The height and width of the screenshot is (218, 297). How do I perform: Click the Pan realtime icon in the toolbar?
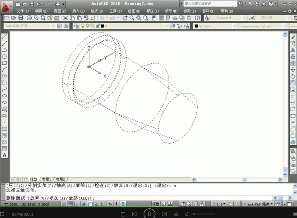(x=125, y=18)
